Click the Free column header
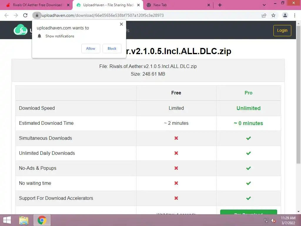301x226 pixels. (x=176, y=93)
